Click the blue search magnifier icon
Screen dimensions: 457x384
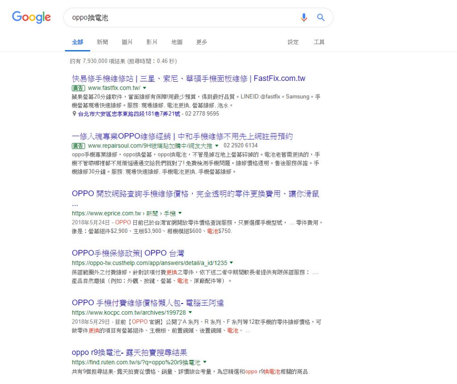[x=320, y=17]
